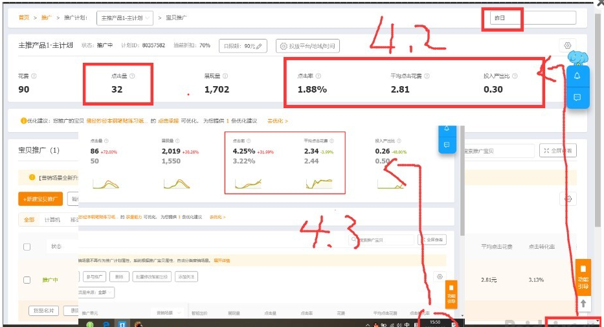Click the 推广 breadcrumb link
The image size is (604, 327).
[x=46, y=17]
